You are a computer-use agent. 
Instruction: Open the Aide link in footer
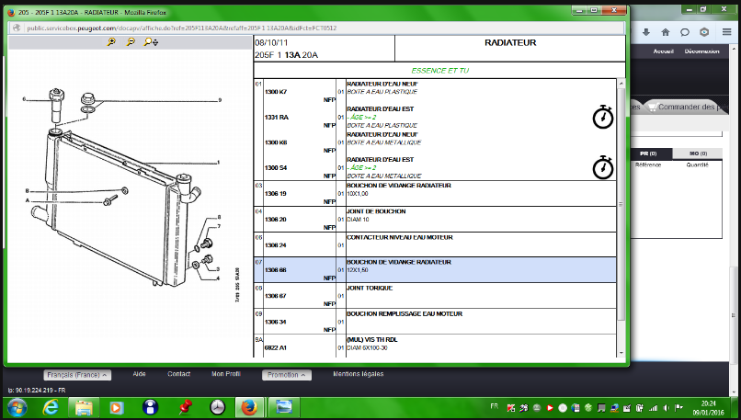(x=139, y=374)
